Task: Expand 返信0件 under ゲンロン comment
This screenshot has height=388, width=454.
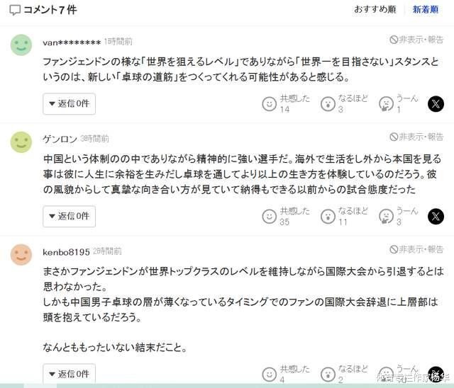Action: 70,216
